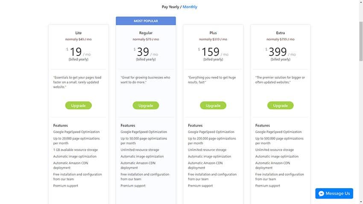363x204 pixels.
Task: Click the page's vertical scrollbar thumb
Action: pos(361,41)
